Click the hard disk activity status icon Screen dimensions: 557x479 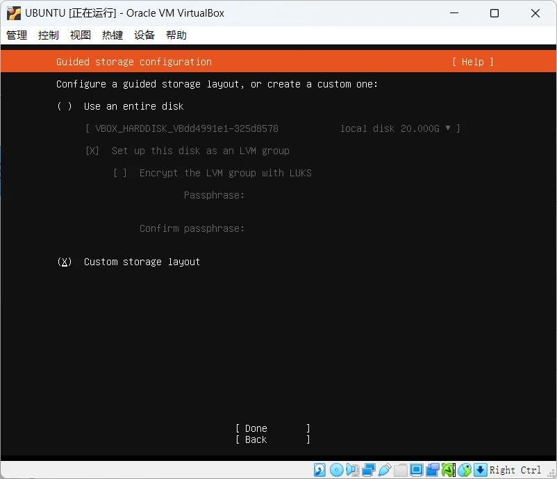click(319, 470)
